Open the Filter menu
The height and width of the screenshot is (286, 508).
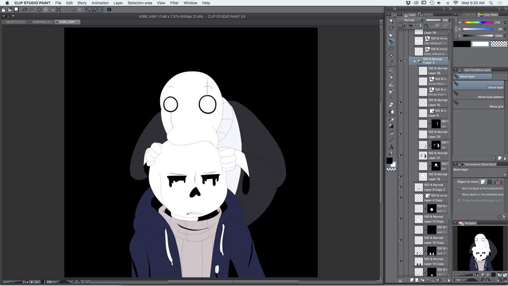pyautogui.click(x=174, y=3)
